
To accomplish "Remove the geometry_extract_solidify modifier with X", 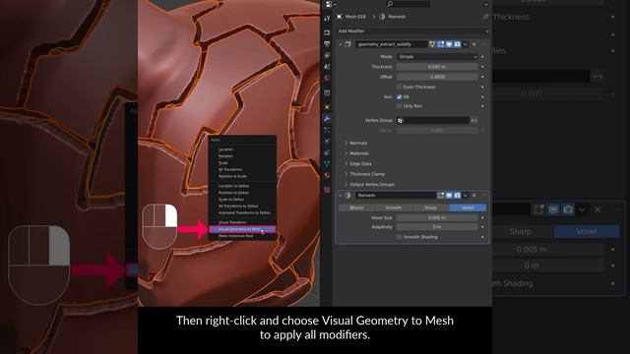I will click(x=474, y=44).
